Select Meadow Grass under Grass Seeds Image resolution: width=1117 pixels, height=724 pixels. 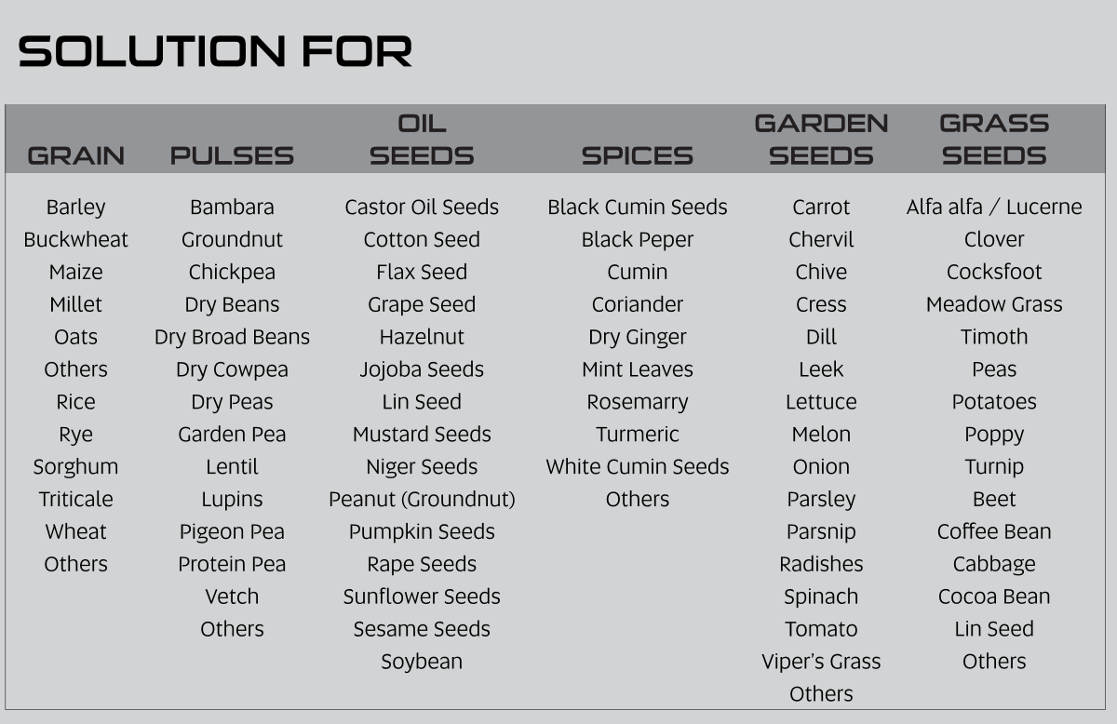tap(994, 304)
